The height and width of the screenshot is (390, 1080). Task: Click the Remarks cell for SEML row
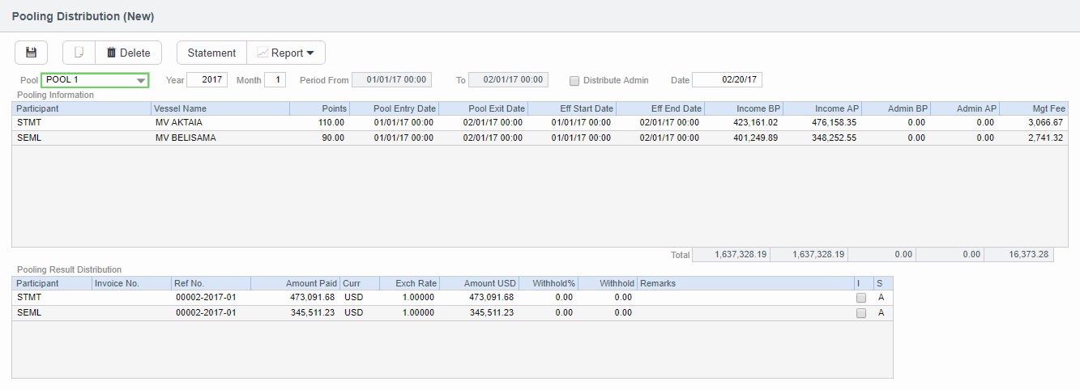tap(745, 312)
